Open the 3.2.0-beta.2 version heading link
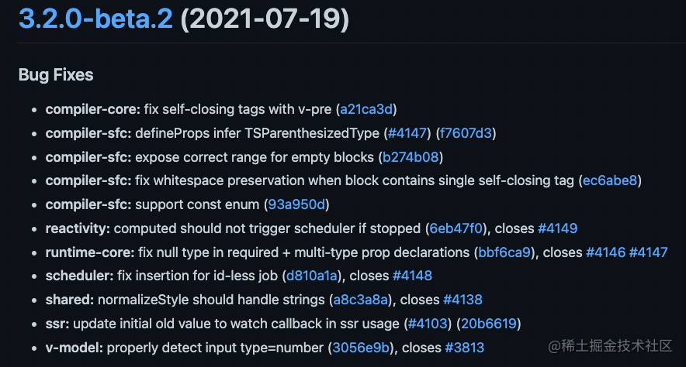686x367 pixels. (95, 19)
